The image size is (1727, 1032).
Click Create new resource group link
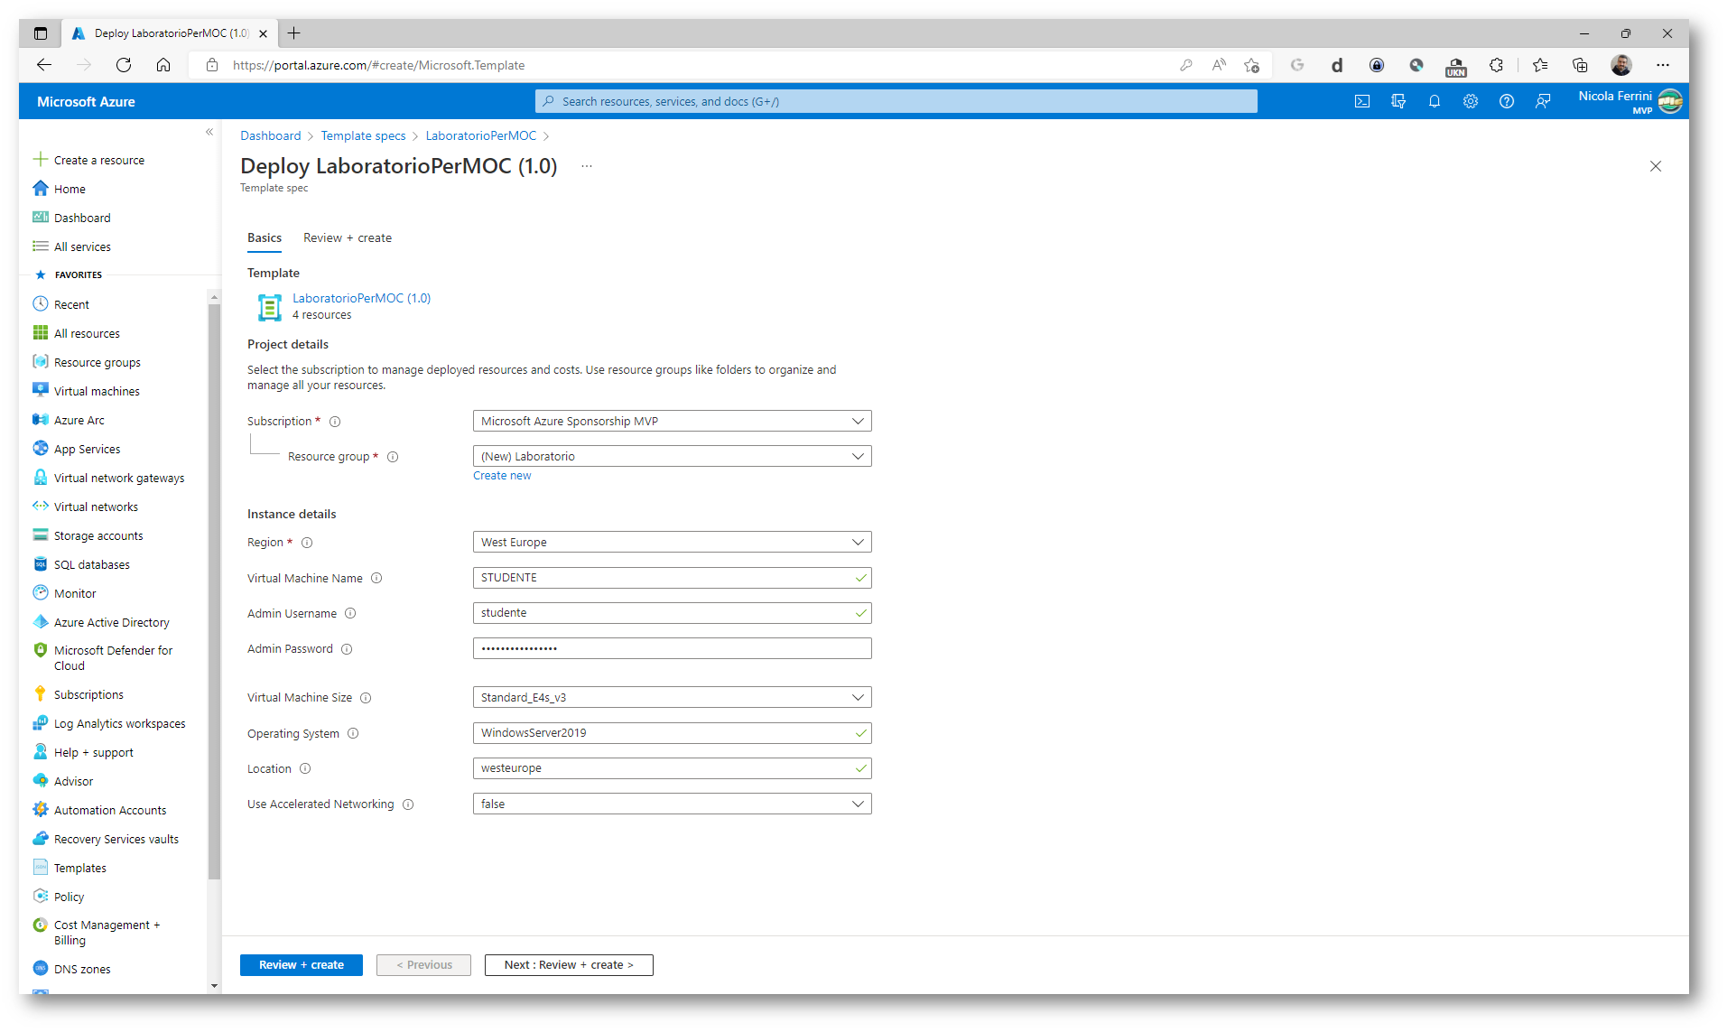click(502, 476)
